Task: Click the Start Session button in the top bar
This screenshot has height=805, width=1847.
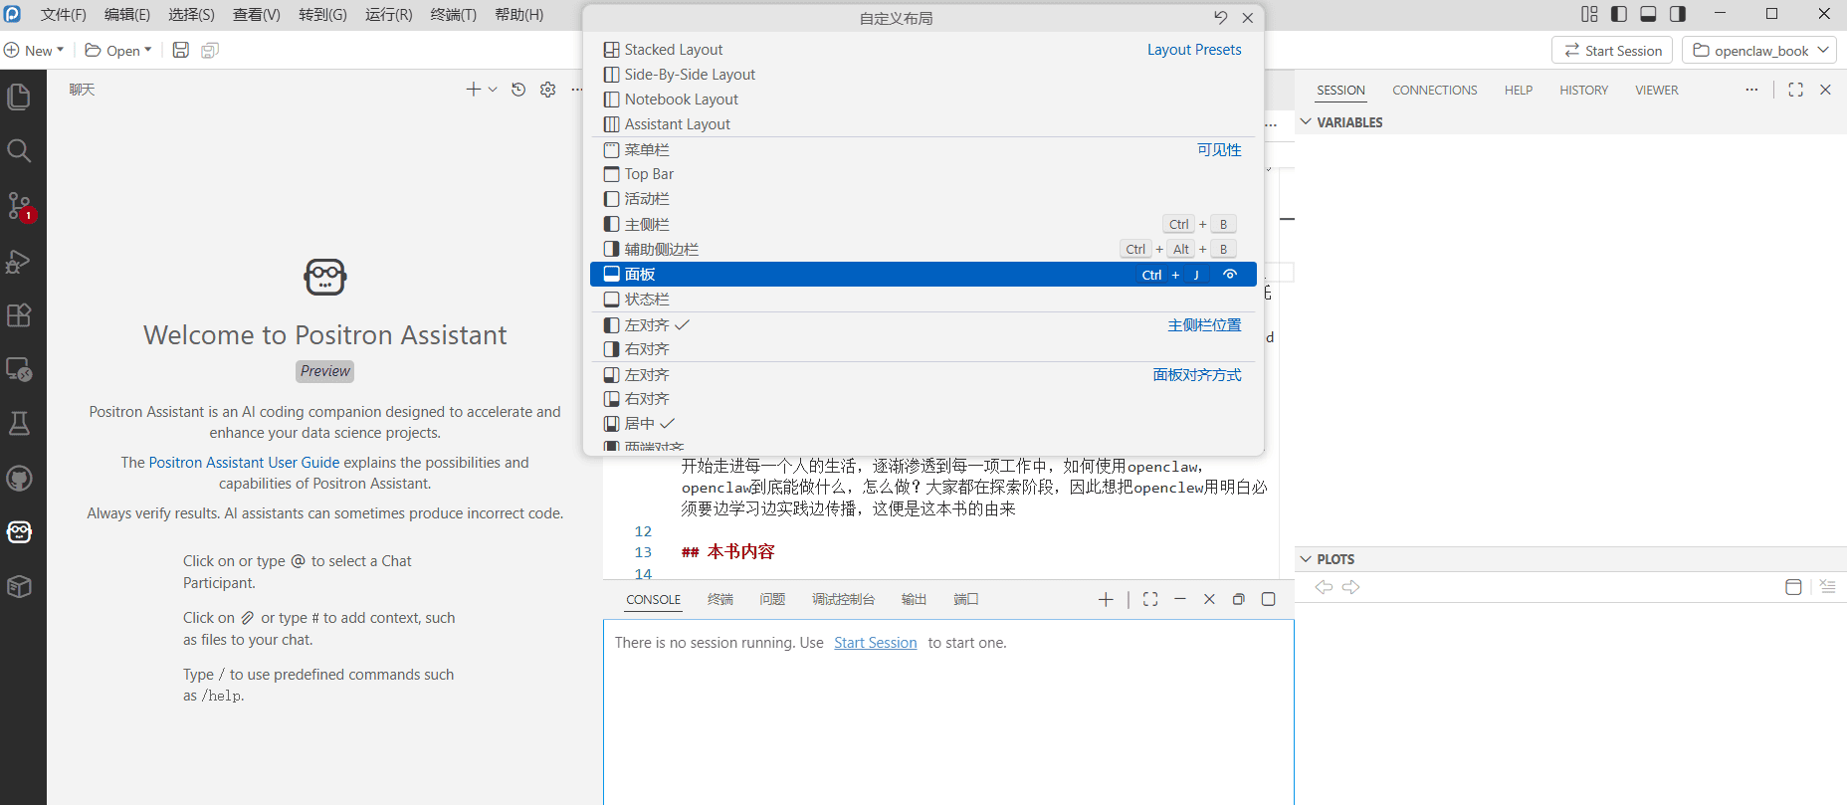Action: tap(1613, 51)
